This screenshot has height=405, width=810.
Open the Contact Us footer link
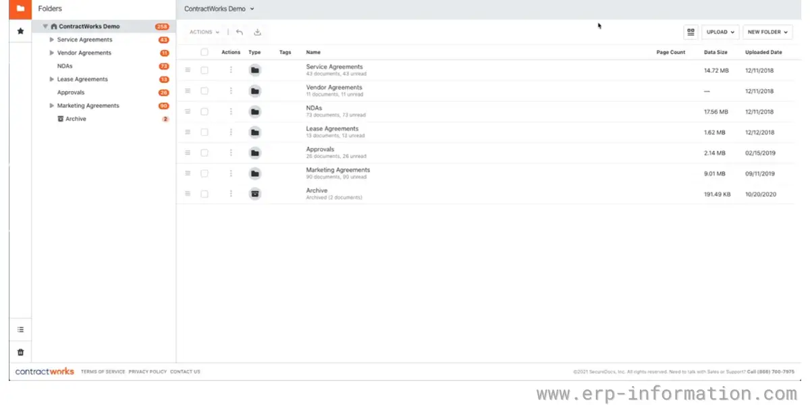pyautogui.click(x=185, y=371)
